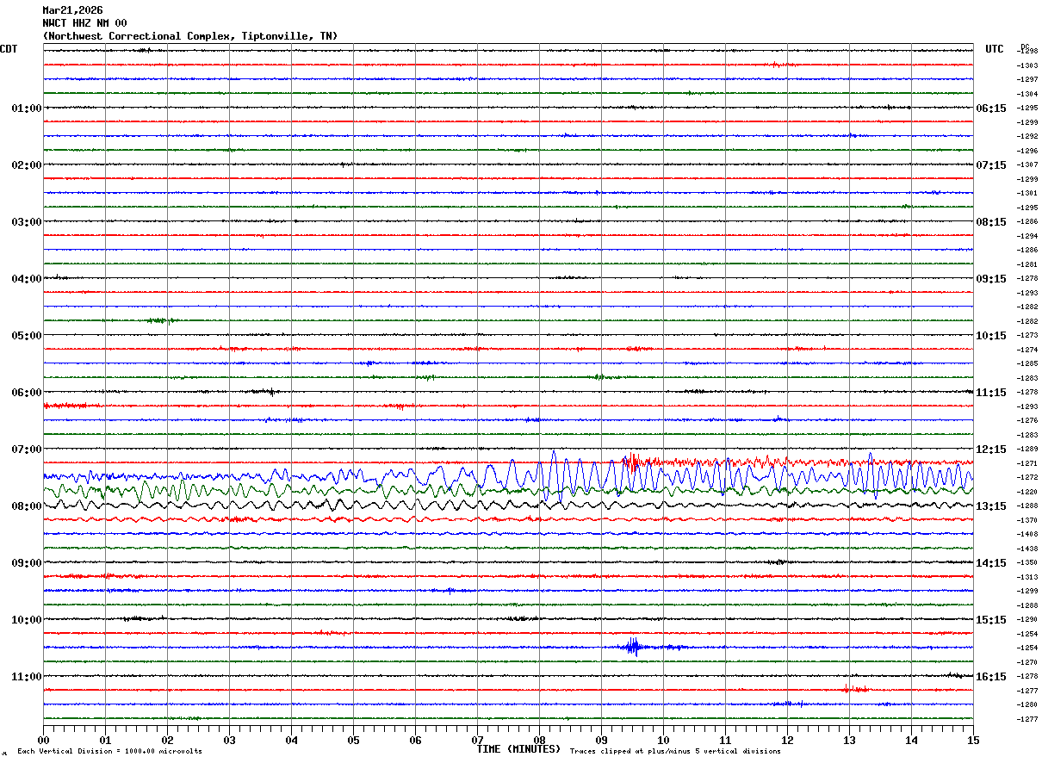Screen dimensions: 1042x763
Task: Click the TIME (MINUTES) axis title
Action: (x=518, y=749)
